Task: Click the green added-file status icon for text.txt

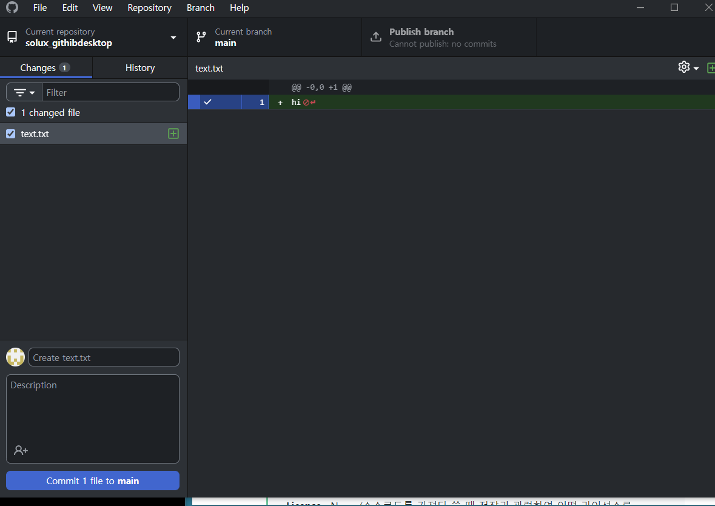Action: (173, 133)
